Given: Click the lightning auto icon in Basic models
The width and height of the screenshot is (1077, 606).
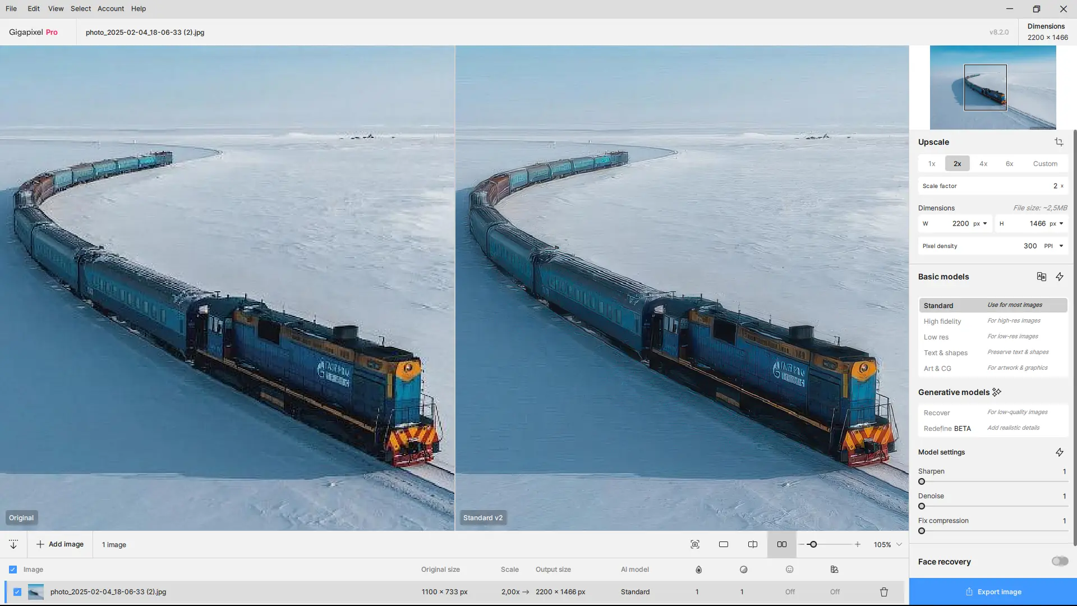Looking at the screenshot, I should coord(1060,277).
